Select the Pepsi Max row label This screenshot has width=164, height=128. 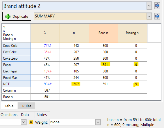point(16,78)
